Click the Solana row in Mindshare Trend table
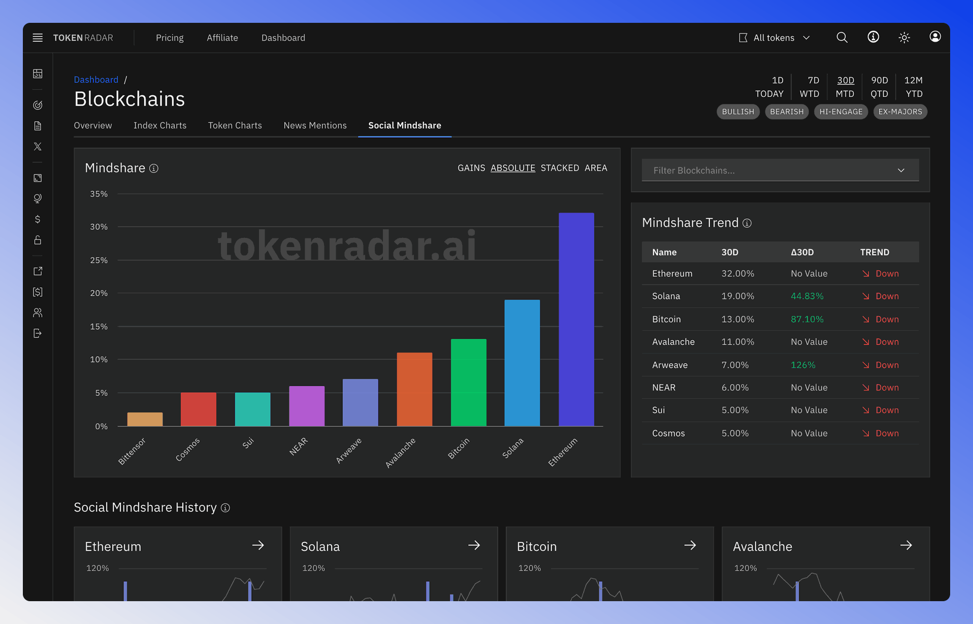The height and width of the screenshot is (624, 973). [x=780, y=296]
